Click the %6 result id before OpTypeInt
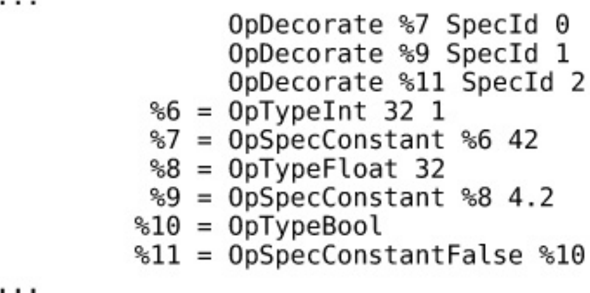This screenshot has width=590, height=293. [x=162, y=111]
